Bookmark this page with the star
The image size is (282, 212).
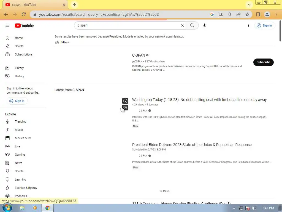[x=247, y=14]
